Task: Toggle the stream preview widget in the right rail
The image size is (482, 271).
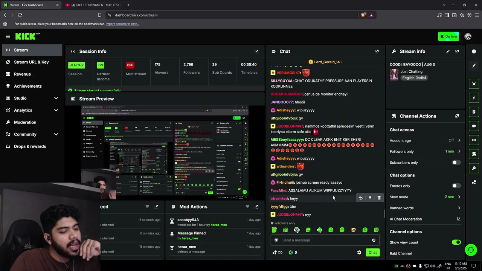Action: coord(474,84)
